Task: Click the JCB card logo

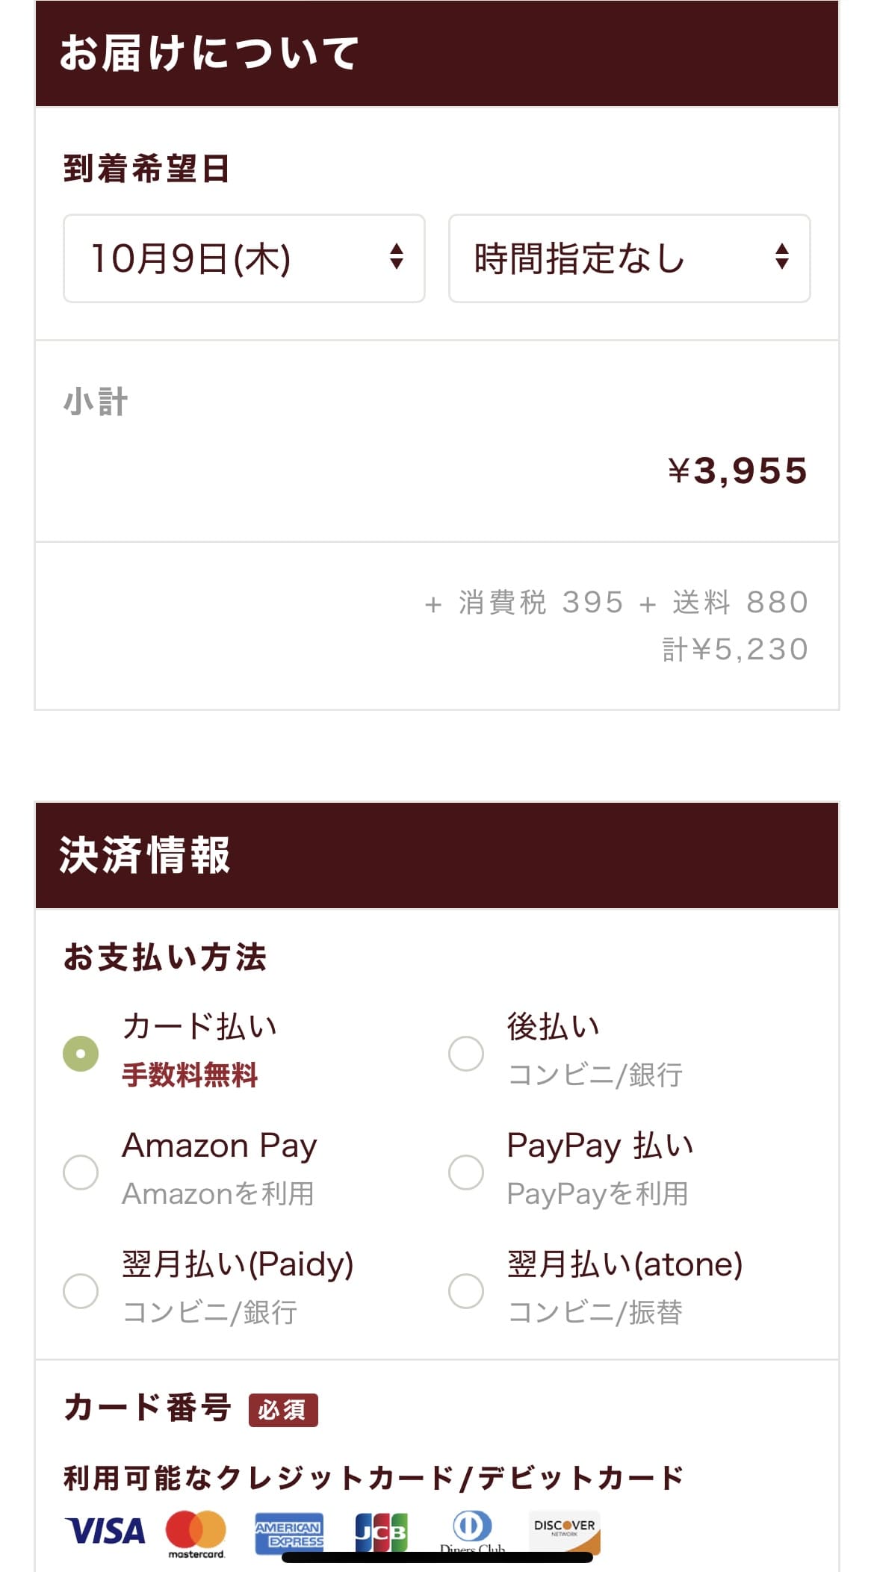Action: tap(381, 1532)
